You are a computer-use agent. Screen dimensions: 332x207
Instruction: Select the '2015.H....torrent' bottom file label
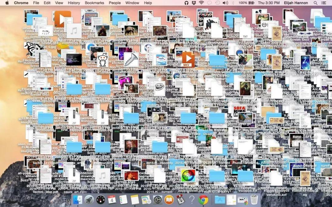pyautogui.click(x=159, y=192)
